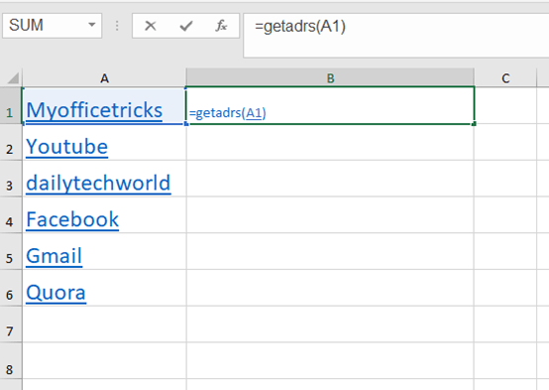The width and height of the screenshot is (549, 390).
Task: Select row 2 header
Action: point(11,142)
